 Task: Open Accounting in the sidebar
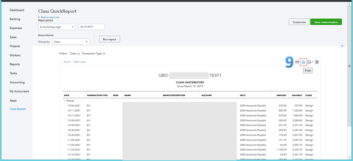(17, 82)
